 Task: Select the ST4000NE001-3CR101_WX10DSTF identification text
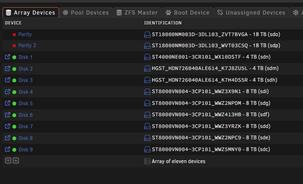(196, 57)
